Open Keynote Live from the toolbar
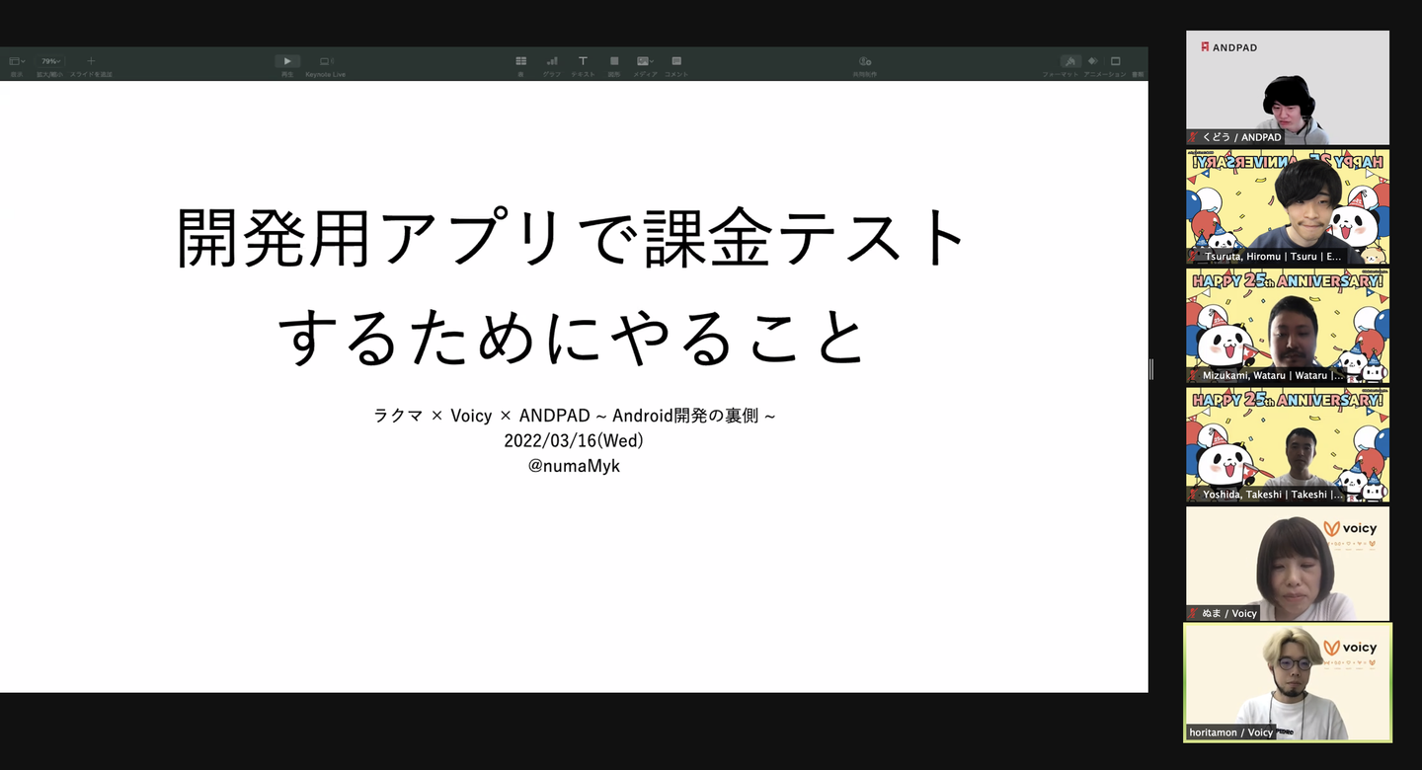Image resolution: width=1422 pixels, height=770 pixels. pos(325,61)
